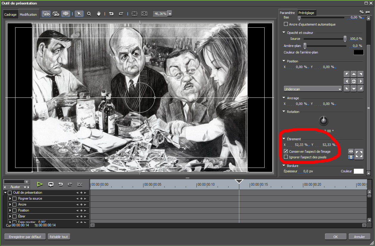Align position to top-right corner
The height and width of the screenshot is (246, 375).
tap(360, 74)
